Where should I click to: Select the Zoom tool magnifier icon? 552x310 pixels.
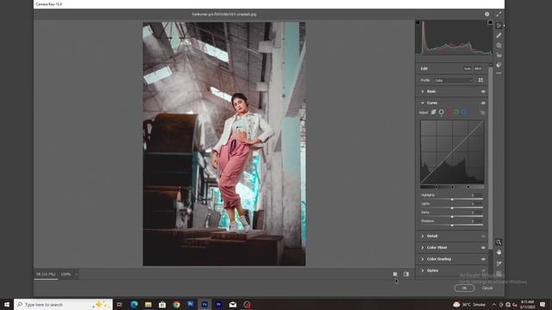point(499,242)
